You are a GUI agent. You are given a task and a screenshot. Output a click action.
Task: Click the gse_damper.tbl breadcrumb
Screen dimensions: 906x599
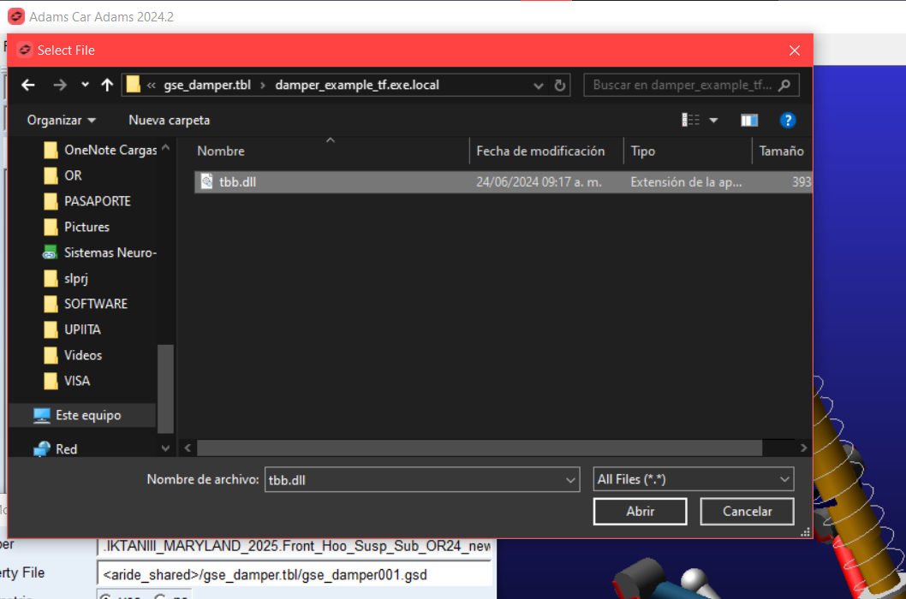click(x=207, y=85)
